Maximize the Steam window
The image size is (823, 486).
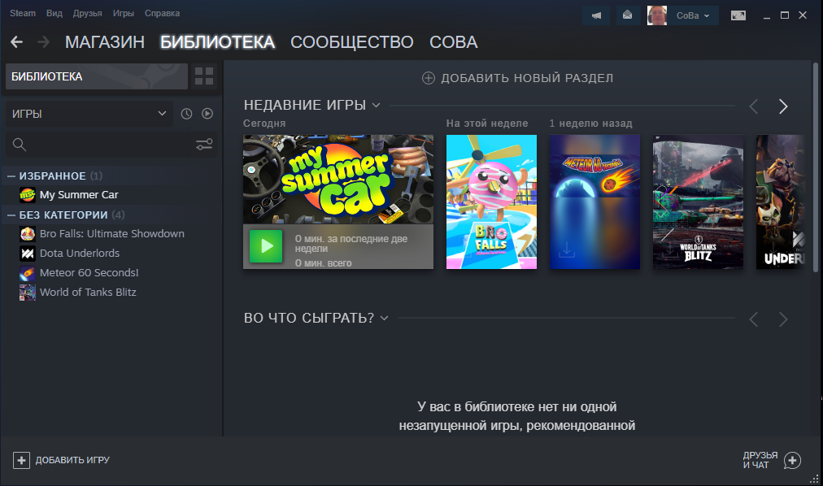point(785,15)
